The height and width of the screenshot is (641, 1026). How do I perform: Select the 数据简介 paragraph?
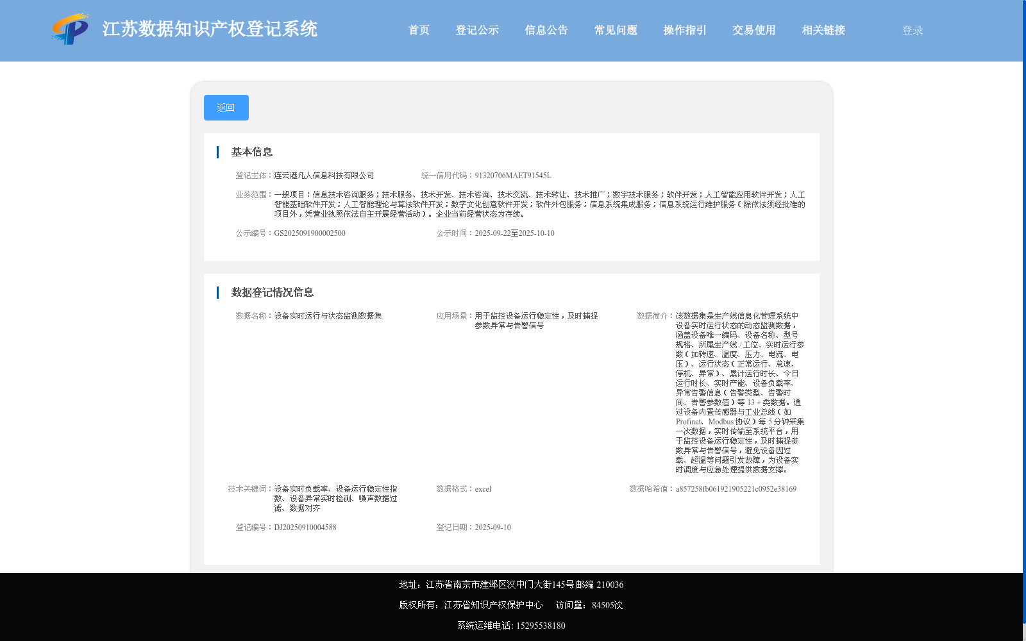740,393
